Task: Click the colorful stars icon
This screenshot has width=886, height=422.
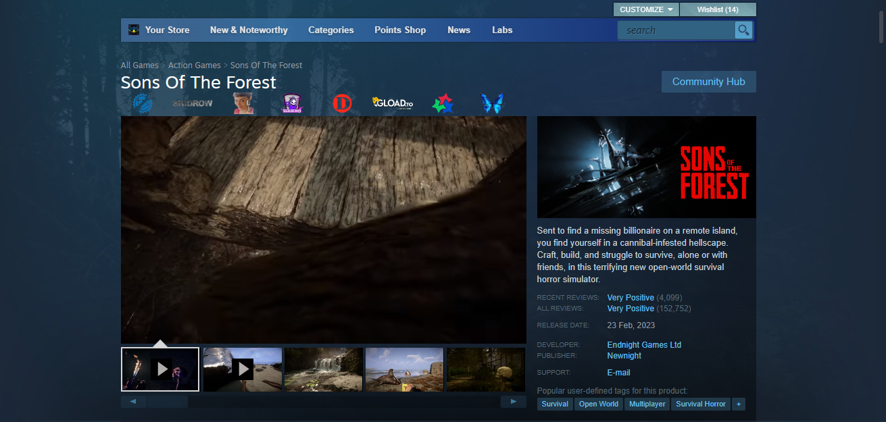Action: (443, 103)
